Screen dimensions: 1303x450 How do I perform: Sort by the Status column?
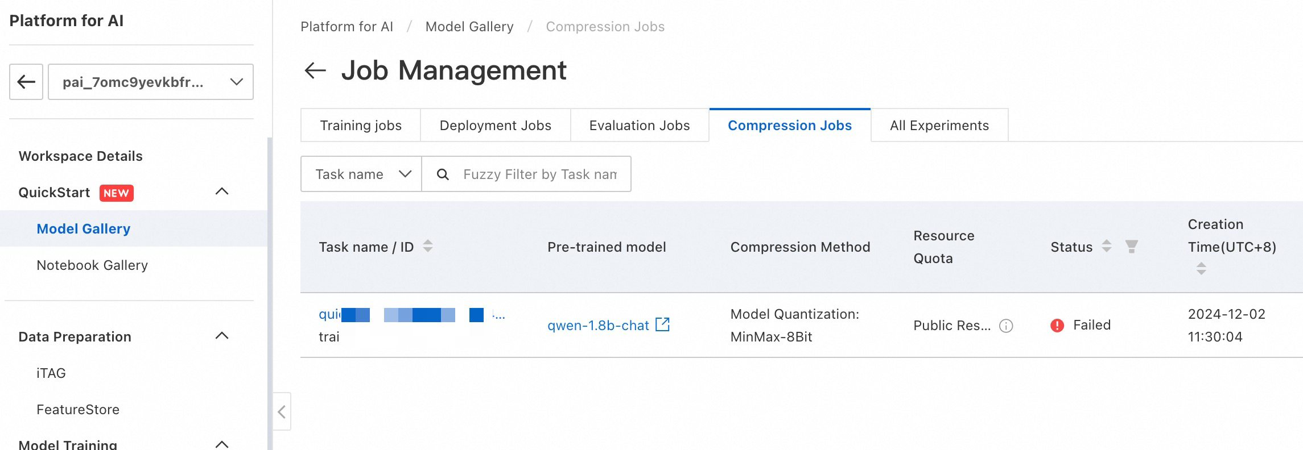(x=1107, y=247)
